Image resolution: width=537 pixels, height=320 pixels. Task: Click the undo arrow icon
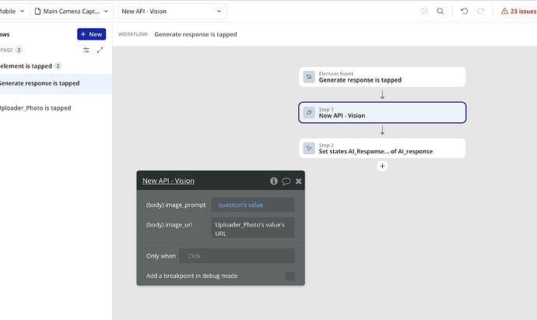tap(465, 12)
